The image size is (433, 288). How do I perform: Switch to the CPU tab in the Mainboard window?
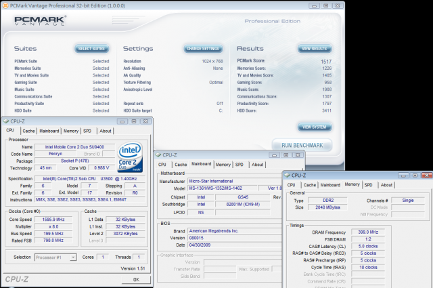[162, 165]
